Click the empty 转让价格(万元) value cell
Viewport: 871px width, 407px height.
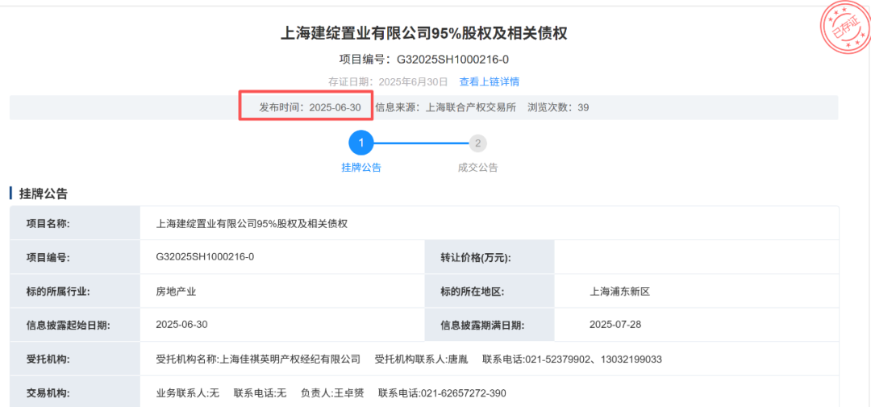click(x=695, y=257)
